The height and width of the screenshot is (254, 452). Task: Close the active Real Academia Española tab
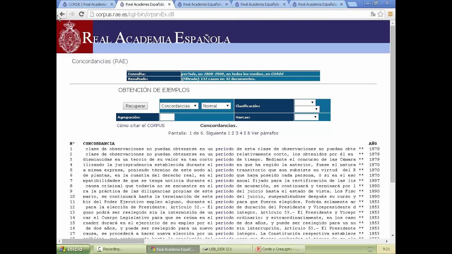click(169, 5)
